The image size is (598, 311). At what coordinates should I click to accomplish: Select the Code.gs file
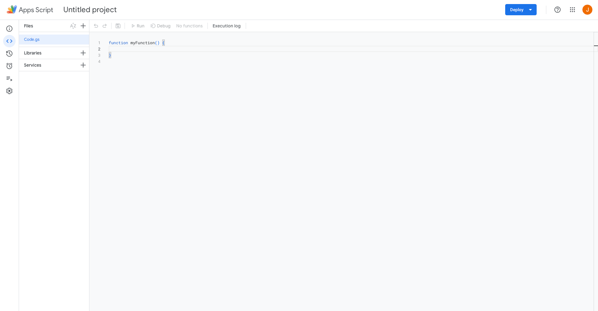(54, 40)
